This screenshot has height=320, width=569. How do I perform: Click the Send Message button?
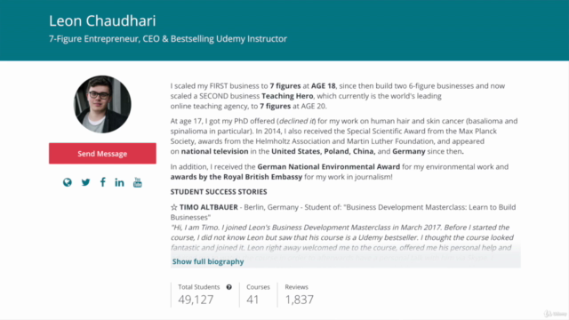(103, 154)
